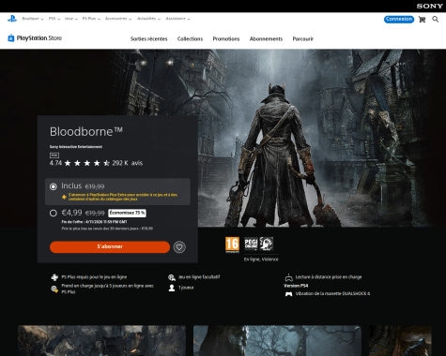Image resolution: width=446 pixels, height=356 pixels.
Task: Click the PlayStation Store bag icon
Action: click(11, 38)
